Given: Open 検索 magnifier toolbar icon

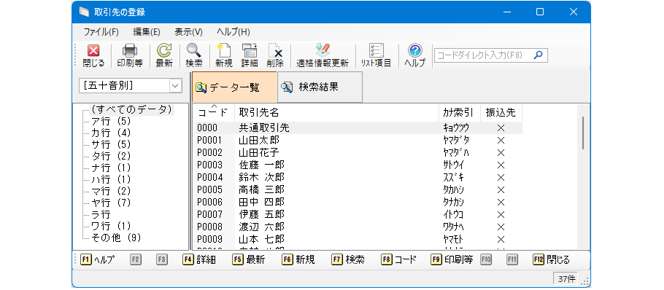Looking at the screenshot, I should 194,56.
